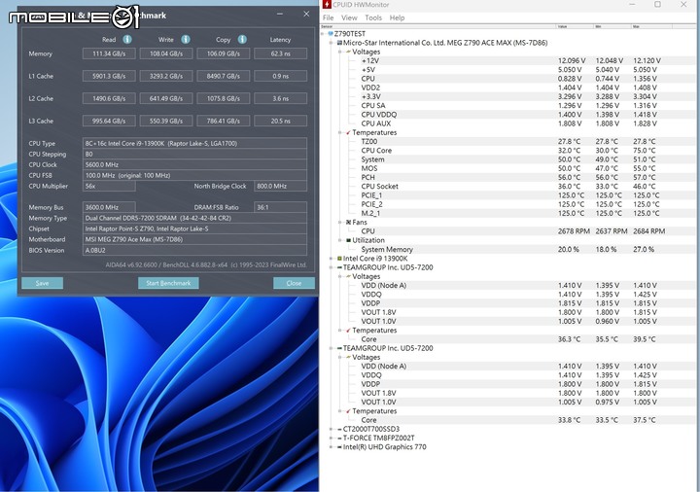Click the Write info icon in AIDA64

coord(186,39)
